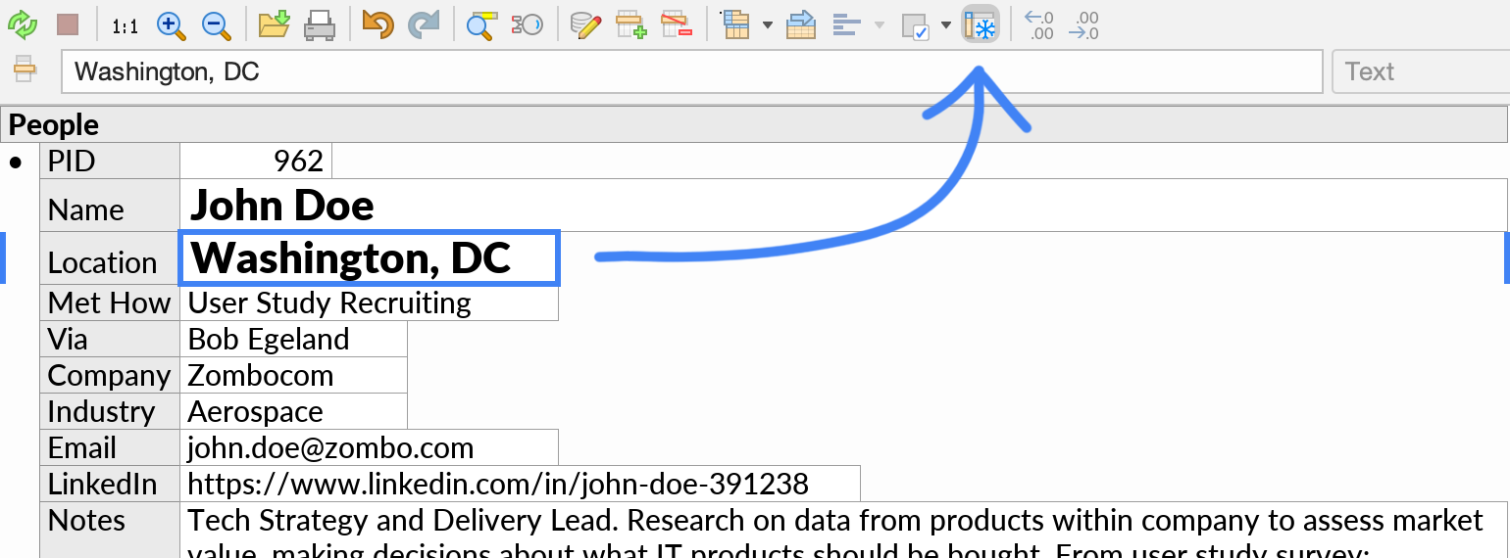Viewport: 1510px width, 558px height.
Task: Open file with the folder arrow icon
Action: click(275, 24)
